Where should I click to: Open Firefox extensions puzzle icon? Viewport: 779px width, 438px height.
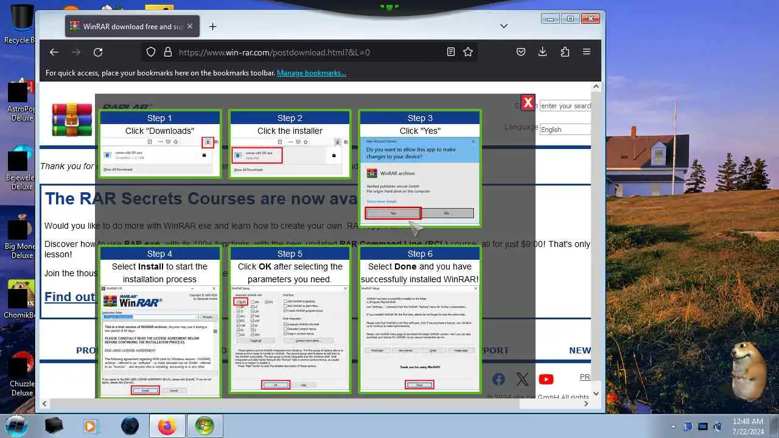pos(565,52)
